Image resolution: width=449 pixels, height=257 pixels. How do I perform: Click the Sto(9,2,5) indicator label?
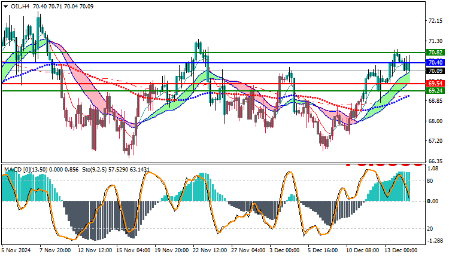(x=116, y=170)
